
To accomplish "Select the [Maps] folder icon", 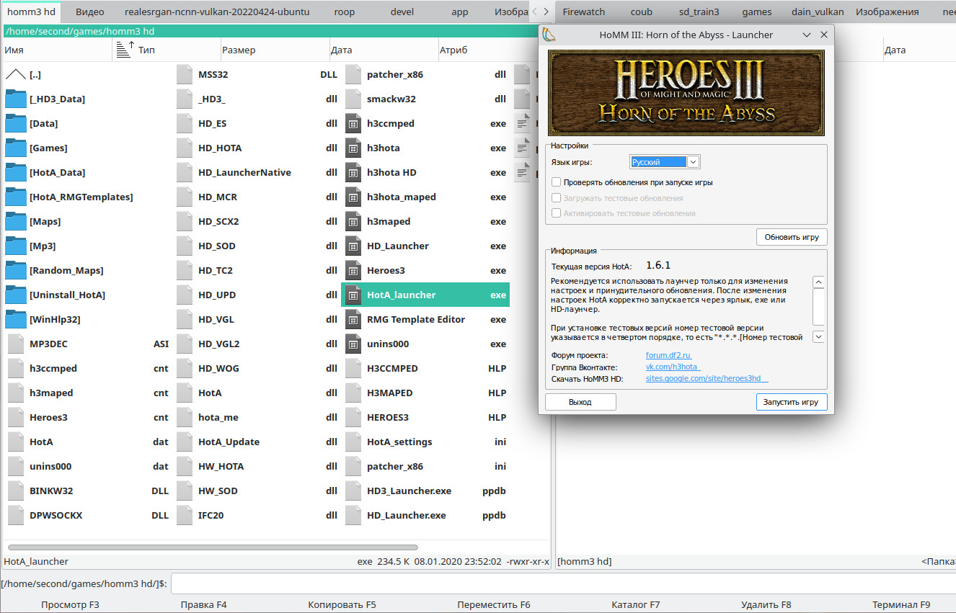I will tap(15, 221).
